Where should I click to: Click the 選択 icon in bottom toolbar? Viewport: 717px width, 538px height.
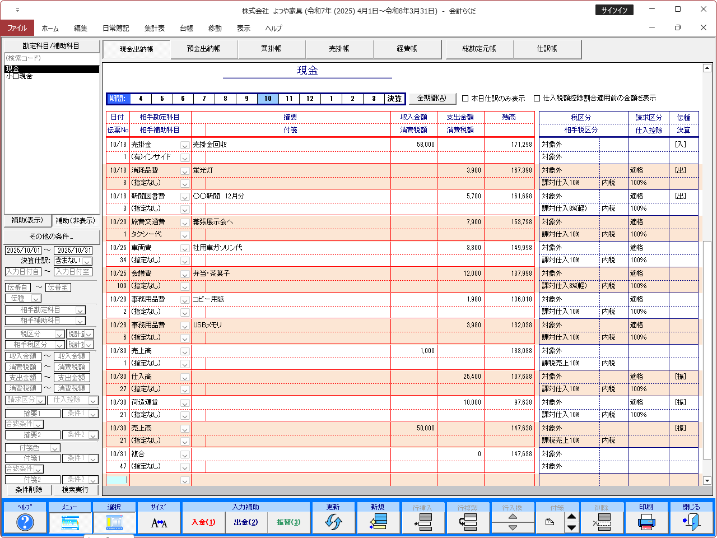[114, 522]
